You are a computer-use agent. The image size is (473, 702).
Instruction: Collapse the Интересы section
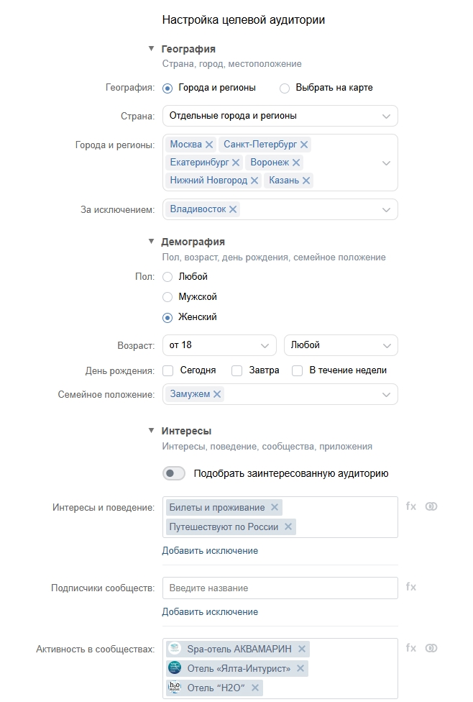(x=152, y=431)
